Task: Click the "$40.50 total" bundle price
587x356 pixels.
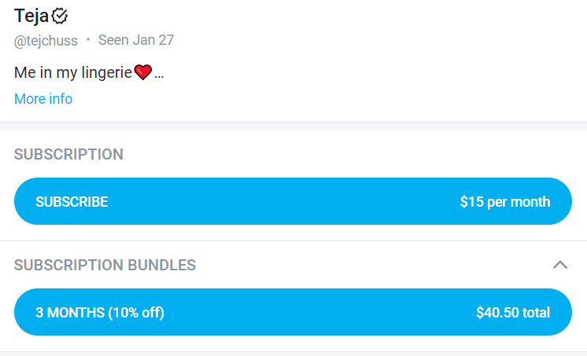Action: 513,313
